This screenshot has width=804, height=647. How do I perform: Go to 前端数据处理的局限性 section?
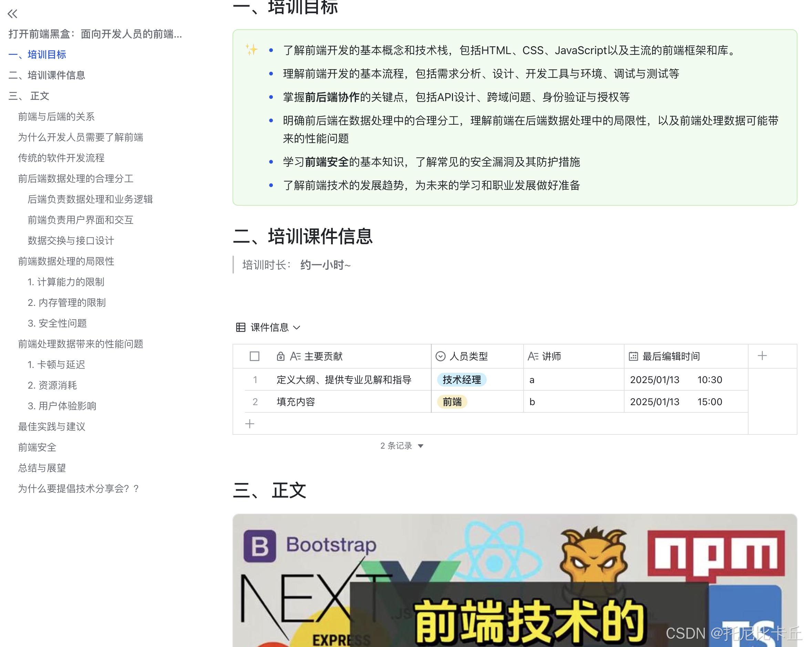click(x=66, y=261)
